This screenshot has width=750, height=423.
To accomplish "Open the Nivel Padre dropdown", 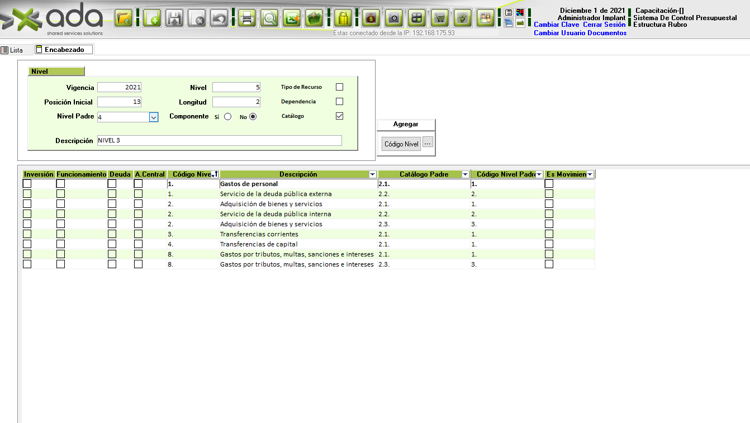I will (154, 117).
